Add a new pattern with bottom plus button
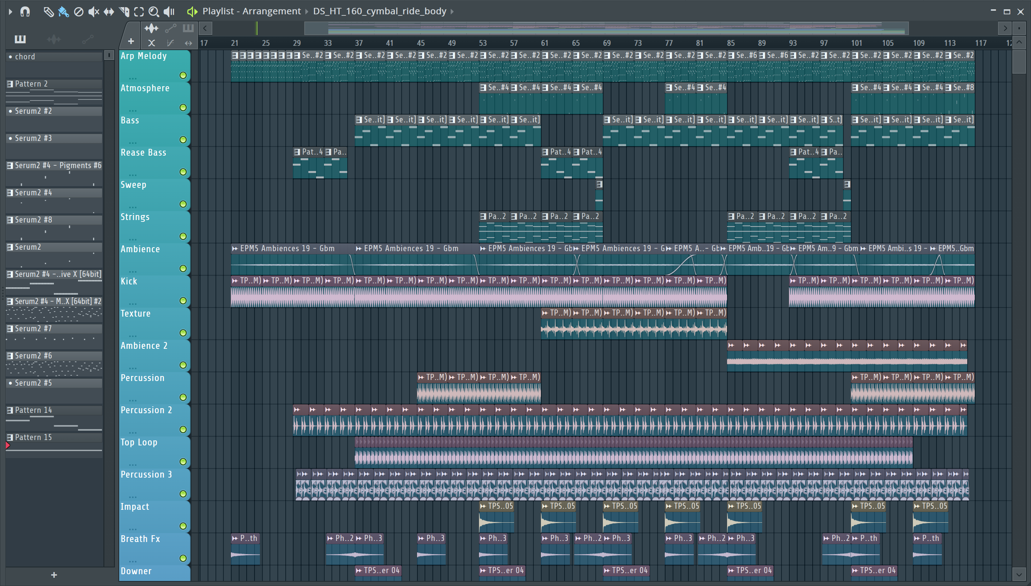1031x586 pixels. (54, 575)
